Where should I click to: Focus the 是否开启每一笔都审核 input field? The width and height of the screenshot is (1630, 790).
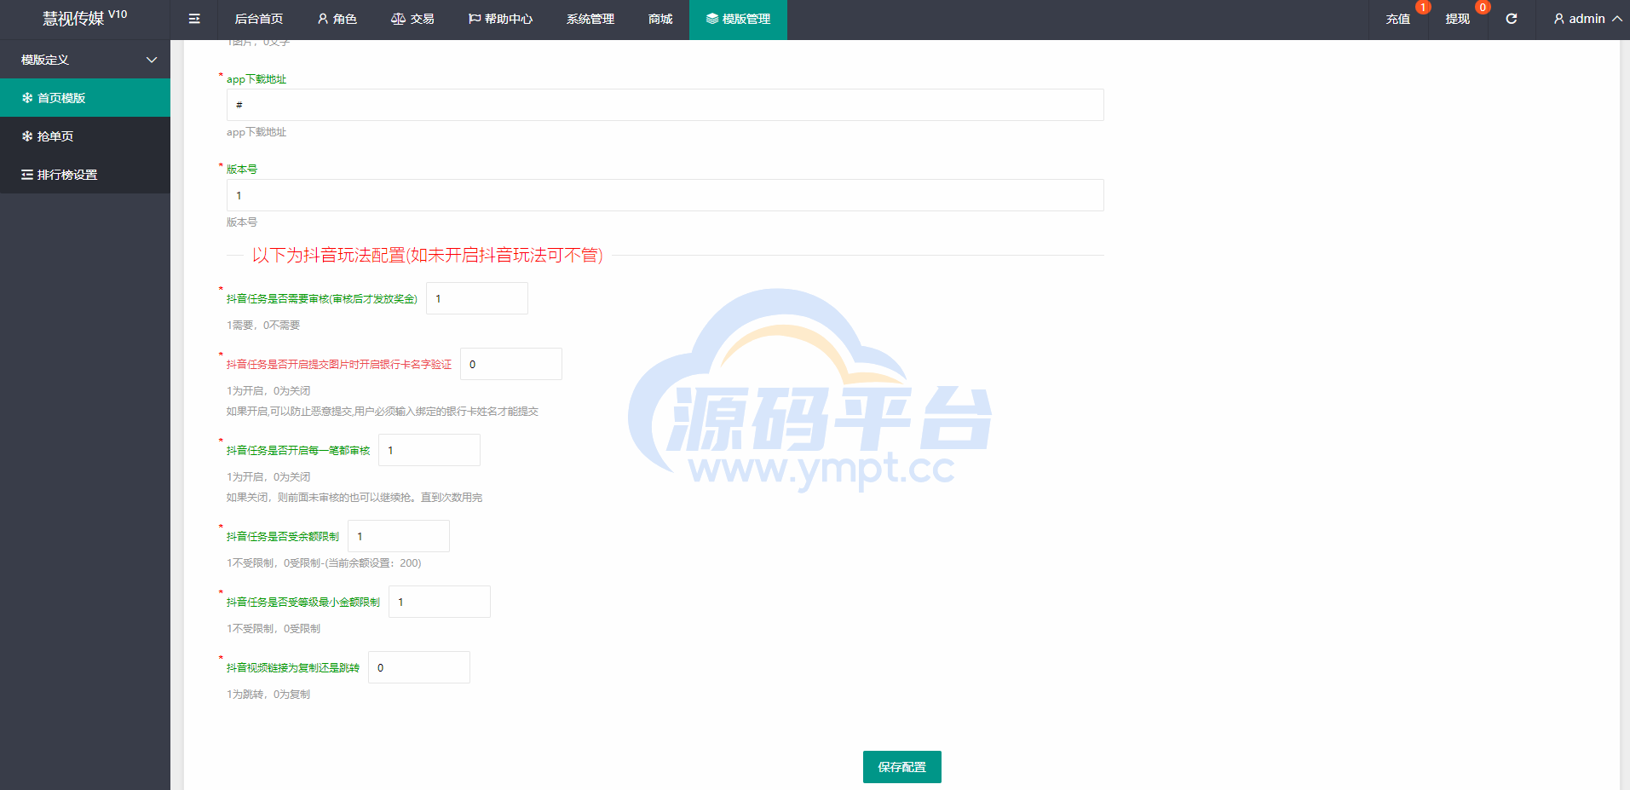(429, 450)
